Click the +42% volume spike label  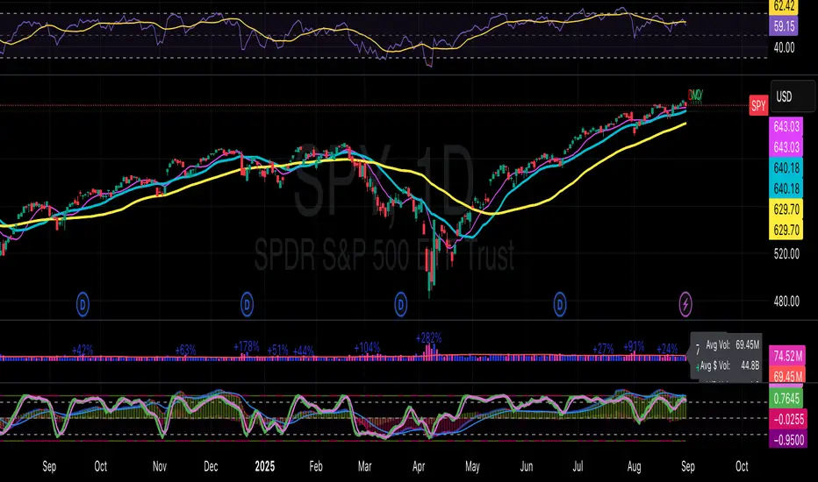(83, 350)
